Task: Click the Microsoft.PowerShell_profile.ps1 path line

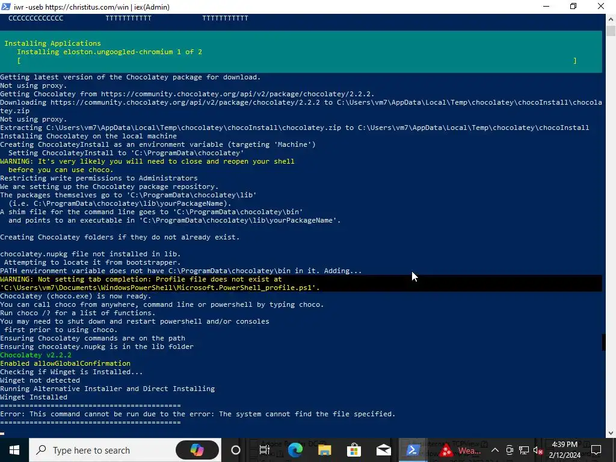Action: [x=160, y=288]
